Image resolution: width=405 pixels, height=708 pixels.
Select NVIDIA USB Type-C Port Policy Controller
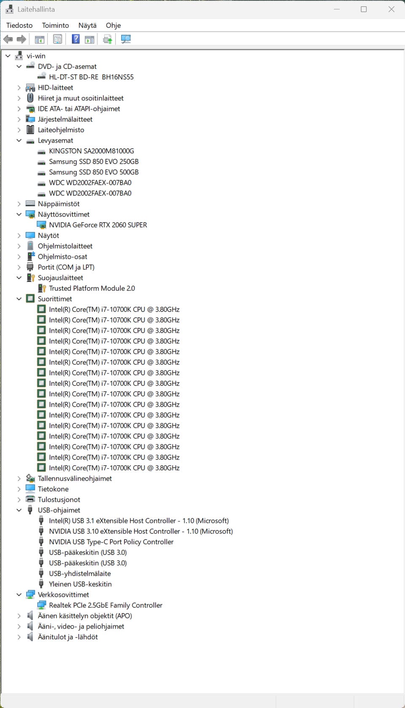coord(111,542)
